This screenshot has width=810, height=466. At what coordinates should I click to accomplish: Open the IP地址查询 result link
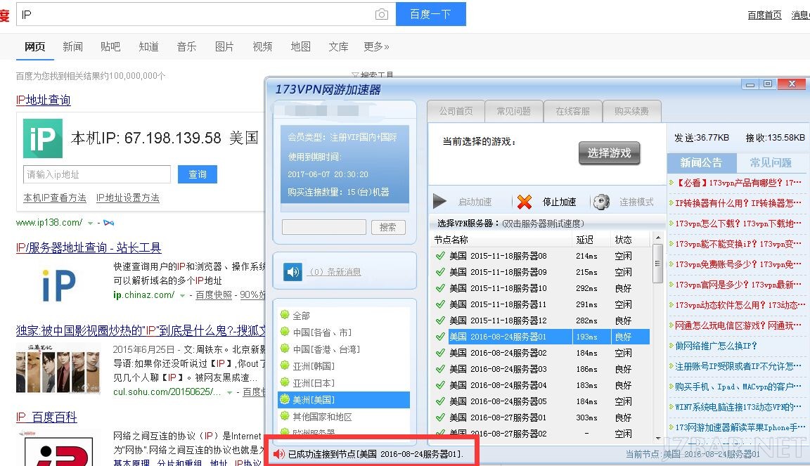point(44,100)
